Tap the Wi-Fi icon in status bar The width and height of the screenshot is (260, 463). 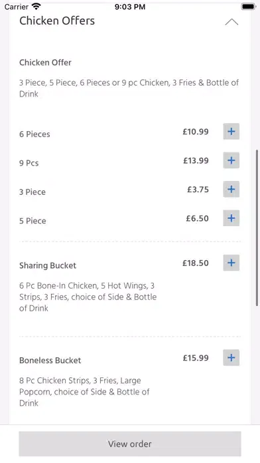tap(36, 6)
